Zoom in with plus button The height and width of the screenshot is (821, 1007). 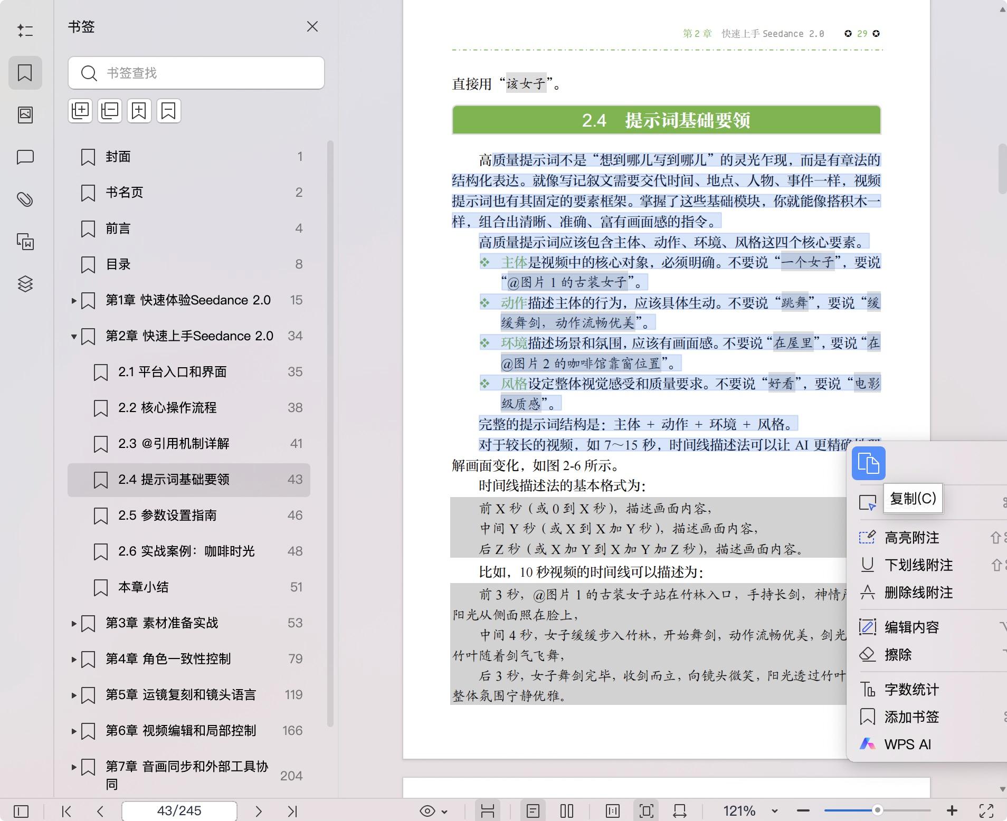952,811
